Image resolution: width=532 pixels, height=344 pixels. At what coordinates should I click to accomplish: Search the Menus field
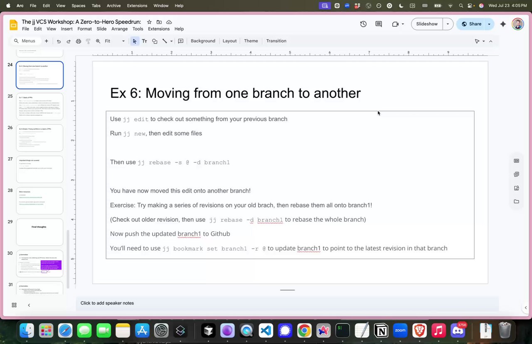(x=26, y=41)
